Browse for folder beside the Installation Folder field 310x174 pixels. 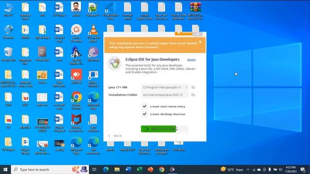[193, 95]
